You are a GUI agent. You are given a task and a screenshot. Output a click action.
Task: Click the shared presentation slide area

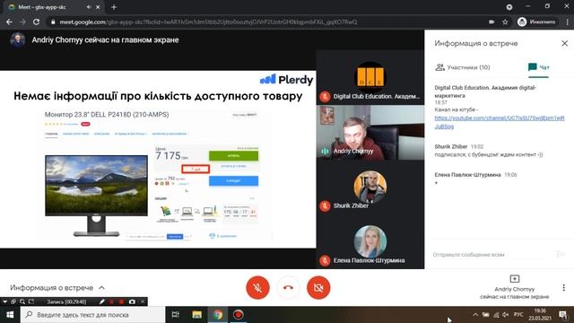(x=158, y=160)
